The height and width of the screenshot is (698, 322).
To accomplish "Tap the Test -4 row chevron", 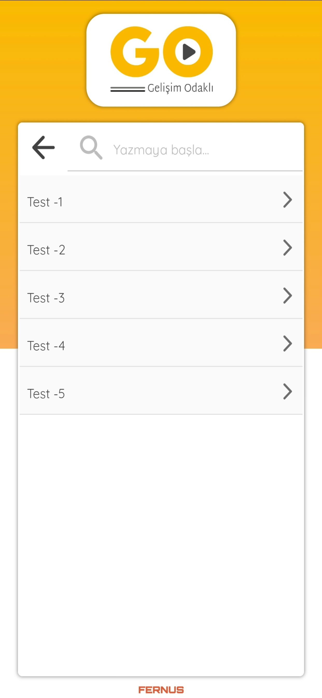I will [x=287, y=344].
